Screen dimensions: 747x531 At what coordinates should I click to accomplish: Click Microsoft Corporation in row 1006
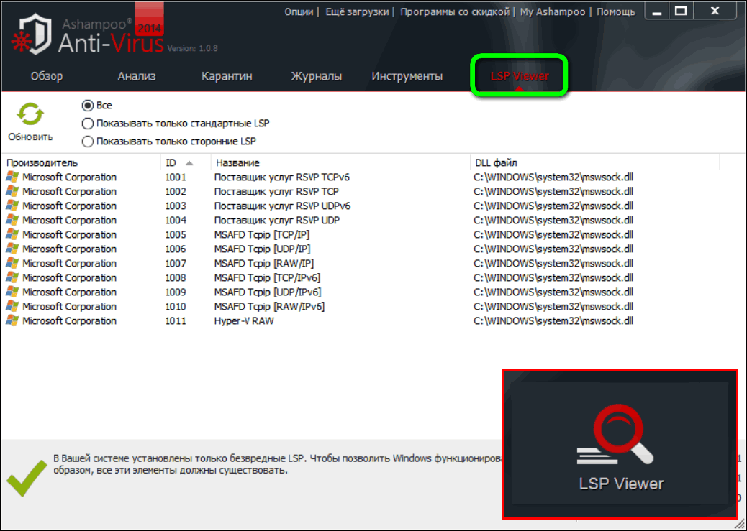[70, 249]
